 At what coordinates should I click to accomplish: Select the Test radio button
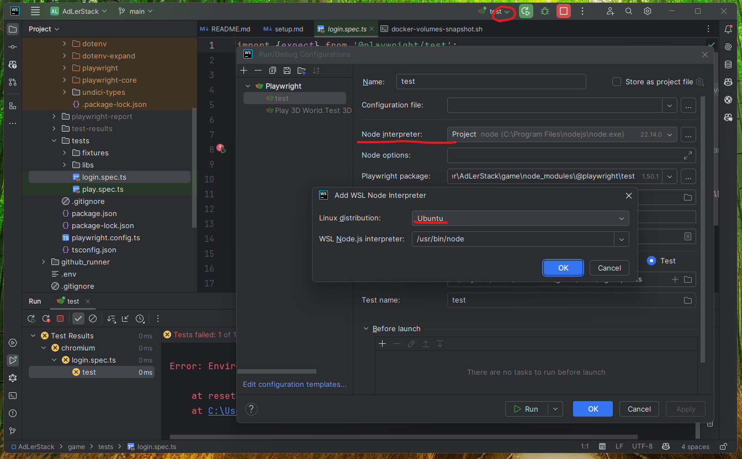point(651,261)
